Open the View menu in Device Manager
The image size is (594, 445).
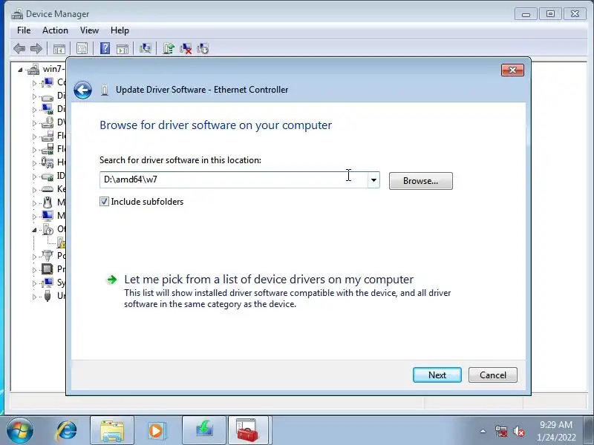89,30
